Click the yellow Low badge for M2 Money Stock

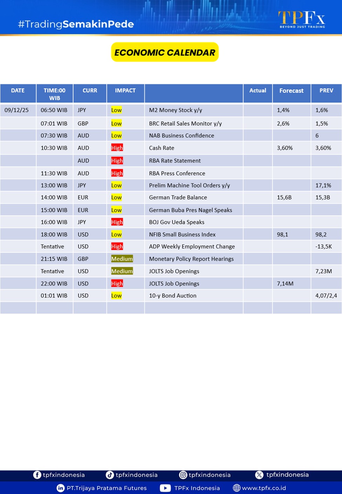click(116, 110)
